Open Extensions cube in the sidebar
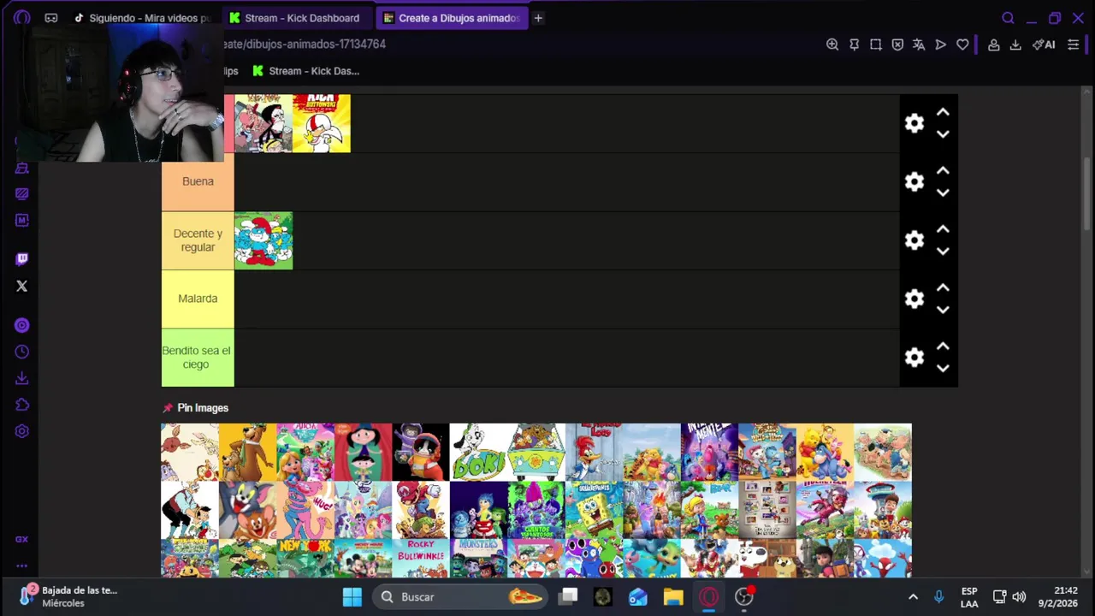This screenshot has width=1095, height=616. tap(22, 405)
